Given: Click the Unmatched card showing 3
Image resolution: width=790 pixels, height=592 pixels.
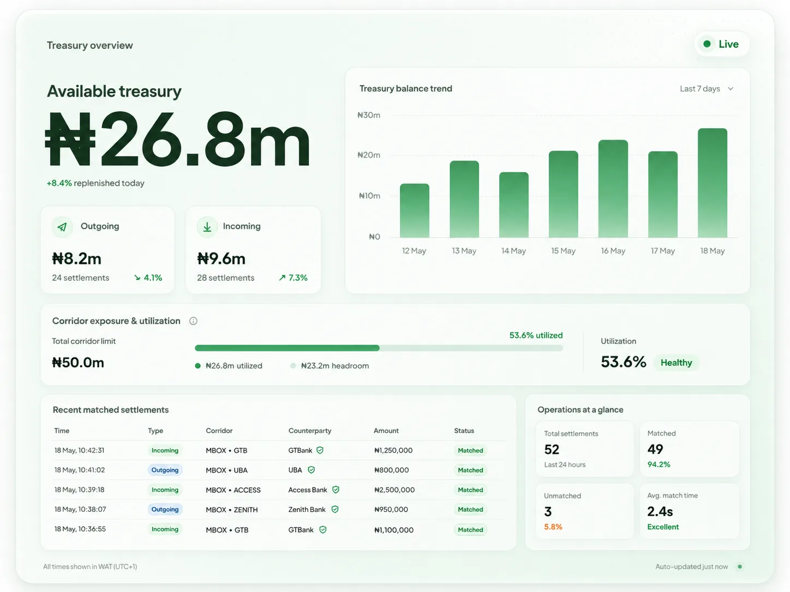Looking at the screenshot, I should point(585,511).
